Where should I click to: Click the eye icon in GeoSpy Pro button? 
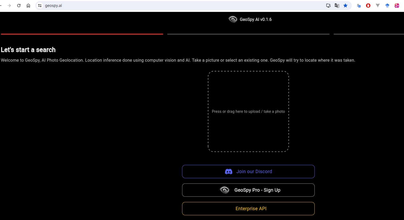pos(225,190)
